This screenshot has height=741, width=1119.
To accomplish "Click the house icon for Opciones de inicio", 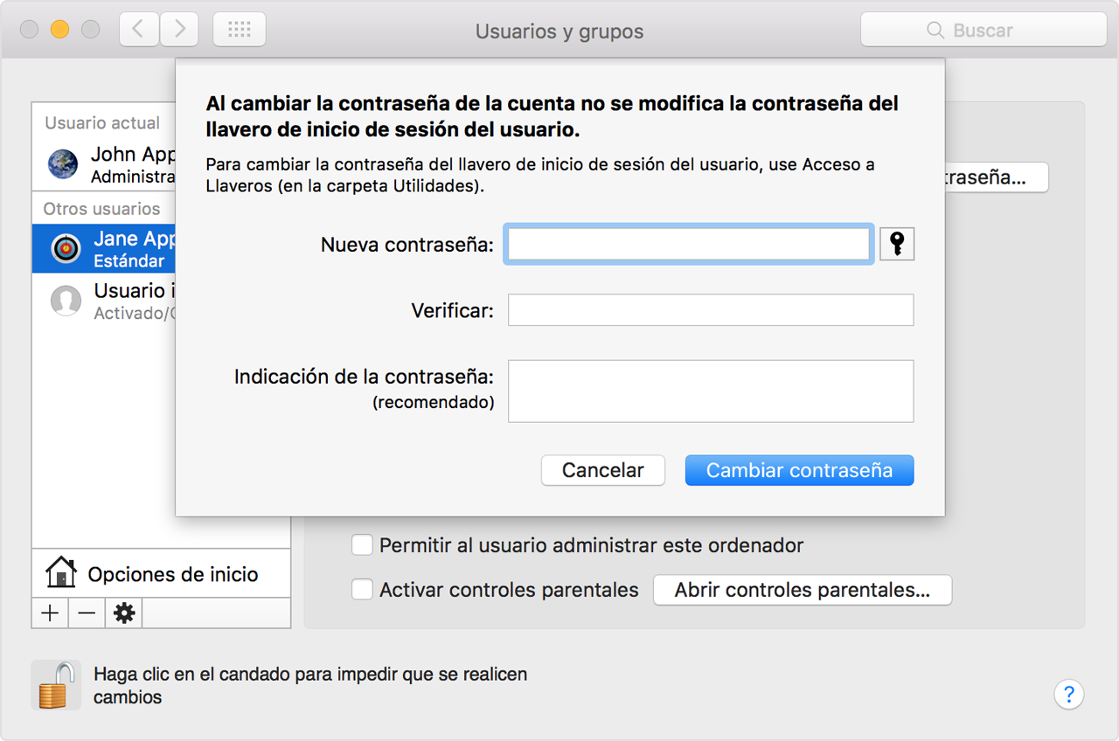I will pos(60,573).
